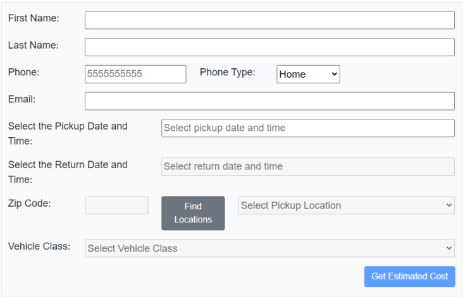
Task: Click the First Name input field
Action: point(269,20)
